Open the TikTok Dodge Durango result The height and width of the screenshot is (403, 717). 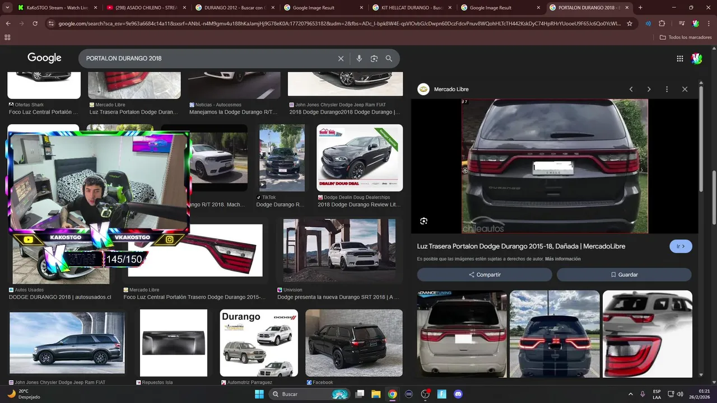click(282, 158)
